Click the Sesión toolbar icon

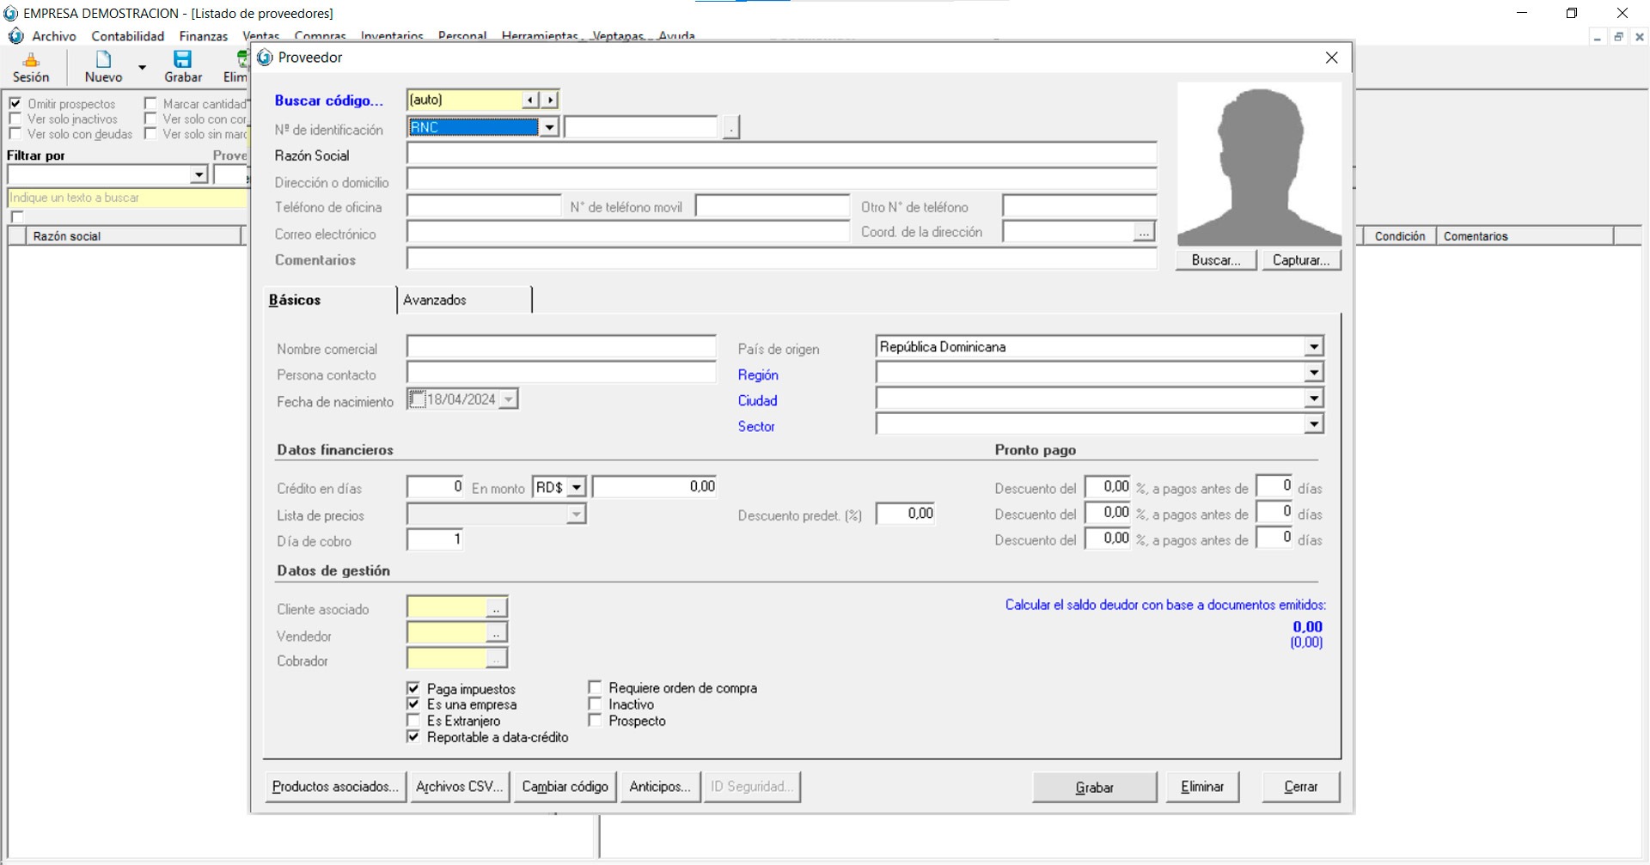pyautogui.click(x=31, y=60)
